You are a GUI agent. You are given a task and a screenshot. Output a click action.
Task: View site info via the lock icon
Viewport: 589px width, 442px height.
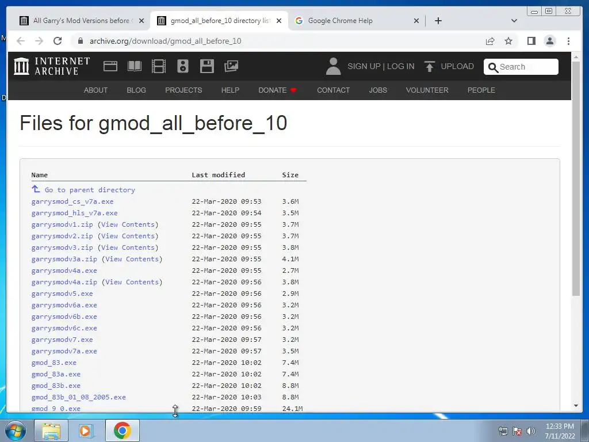(81, 41)
